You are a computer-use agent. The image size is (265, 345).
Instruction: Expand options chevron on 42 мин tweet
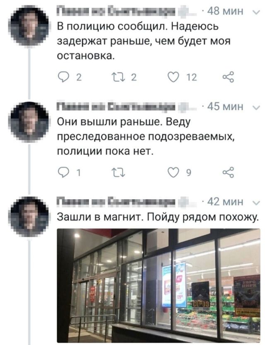click(x=256, y=203)
